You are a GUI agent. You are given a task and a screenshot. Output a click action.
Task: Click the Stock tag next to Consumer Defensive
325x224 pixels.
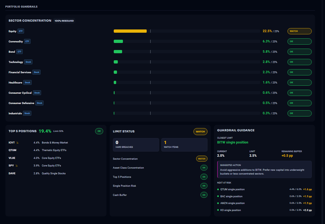39,103
